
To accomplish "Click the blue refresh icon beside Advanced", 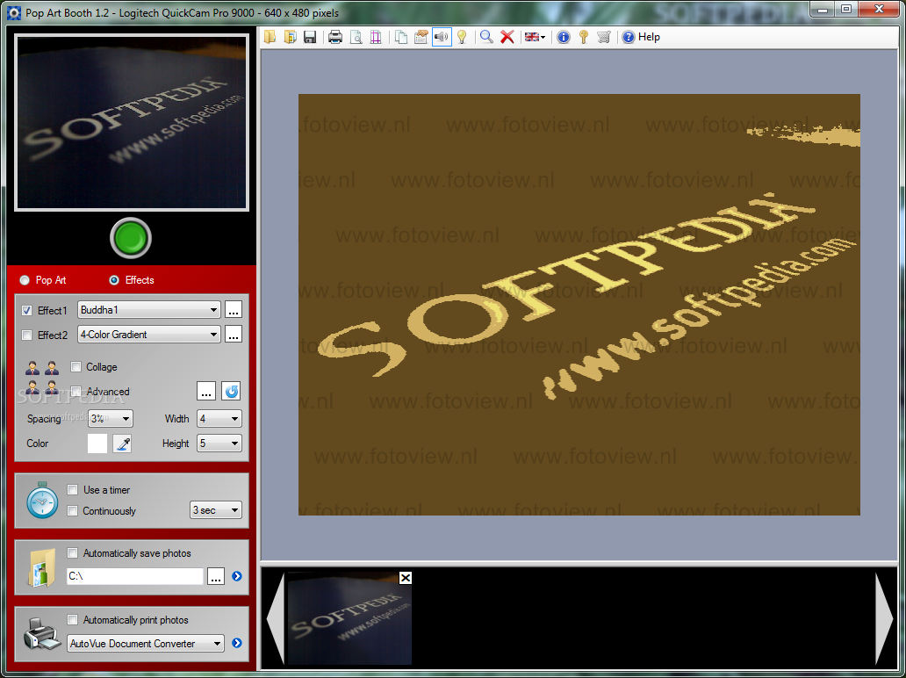I will tap(231, 392).
